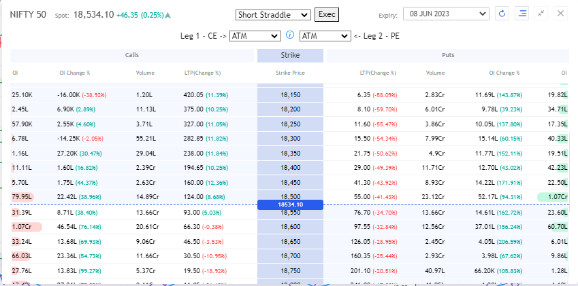
Task: Click the Puts LTP(Change %) column header
Action: [378, 73]
